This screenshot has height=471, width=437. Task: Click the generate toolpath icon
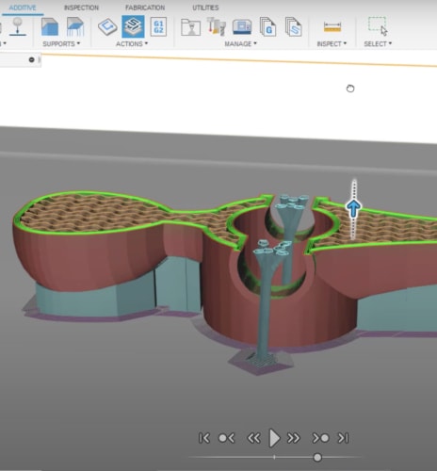[x=107, y=26]
